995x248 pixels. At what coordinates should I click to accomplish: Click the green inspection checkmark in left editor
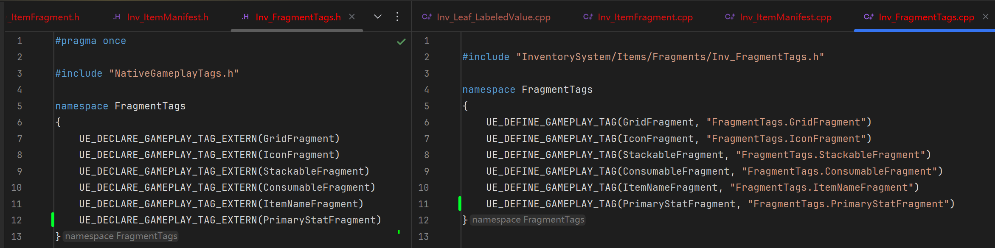tap(401, 42)
